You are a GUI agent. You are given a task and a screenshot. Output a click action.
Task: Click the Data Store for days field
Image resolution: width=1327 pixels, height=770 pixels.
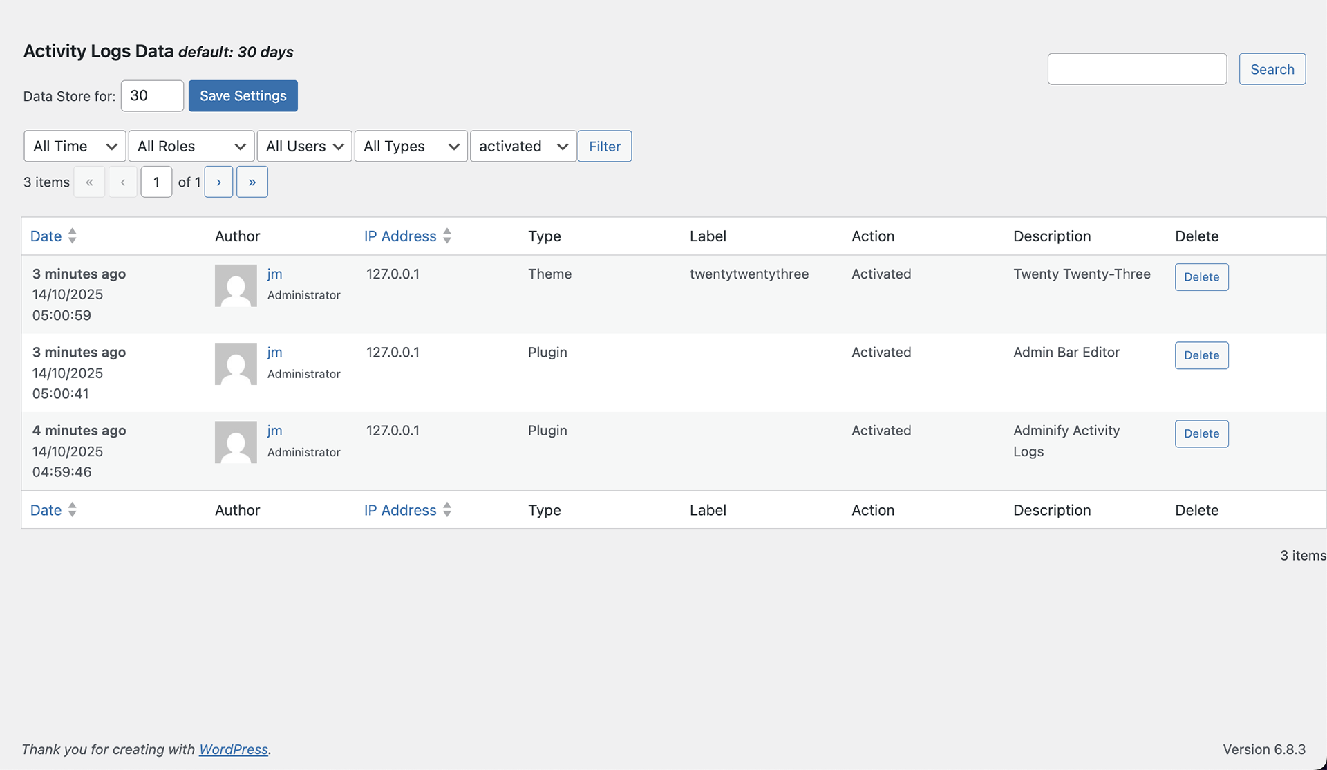152,95
